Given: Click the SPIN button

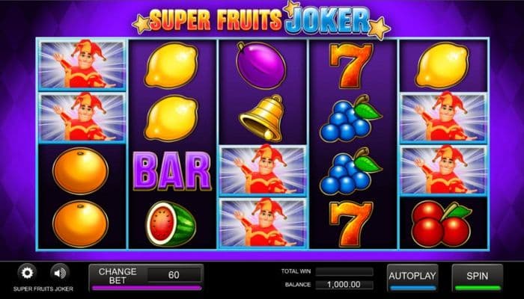Looking at the screenshot, I should point(477,277).
